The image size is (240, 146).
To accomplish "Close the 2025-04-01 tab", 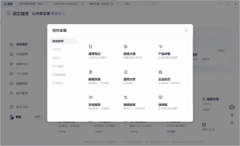I will click(82, 4).
